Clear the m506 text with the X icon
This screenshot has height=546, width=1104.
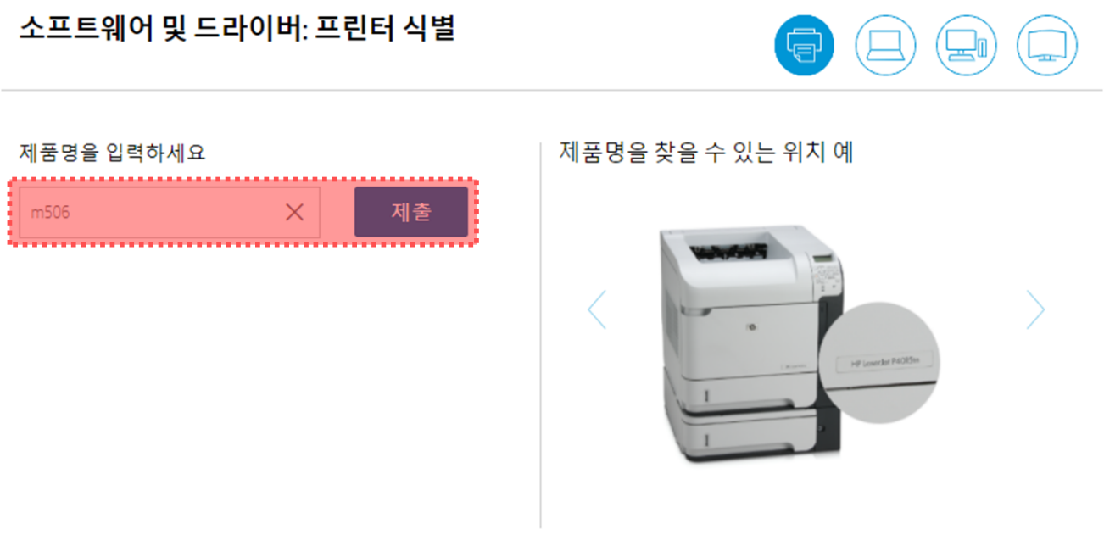[294, 212]
